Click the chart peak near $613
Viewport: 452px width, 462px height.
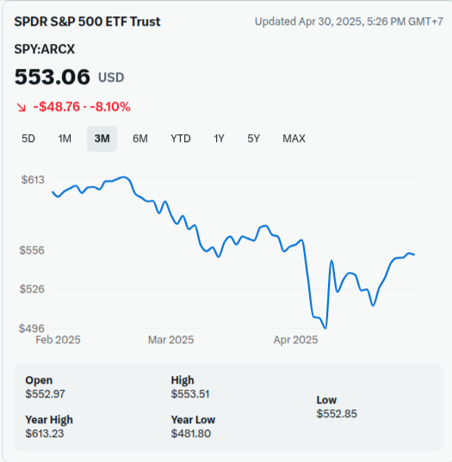tap(124, 177)
